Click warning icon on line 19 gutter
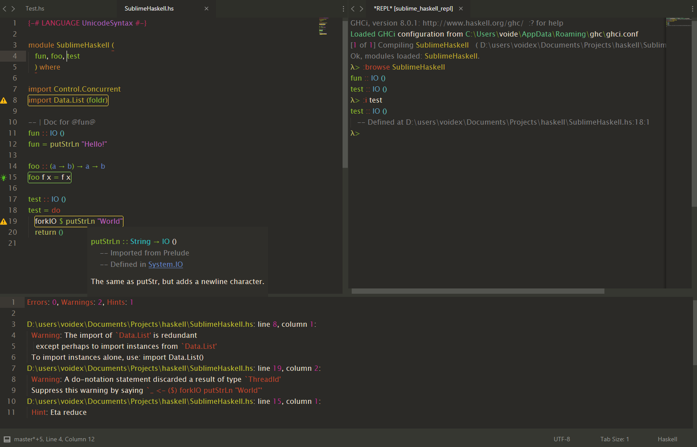697x447 pixels. pos(4,222)
